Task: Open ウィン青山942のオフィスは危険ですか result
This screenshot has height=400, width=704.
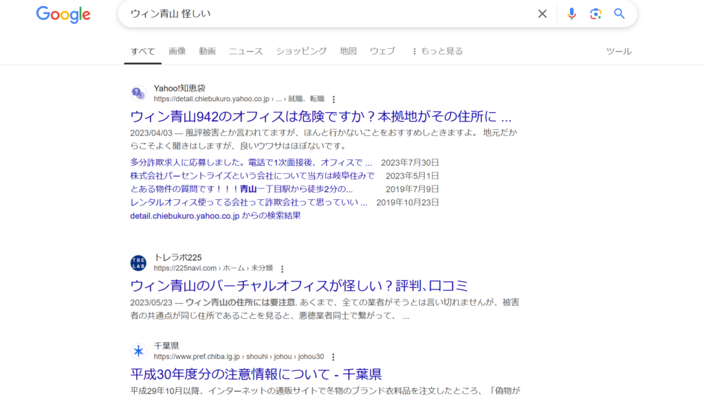Action: [320, 116]
